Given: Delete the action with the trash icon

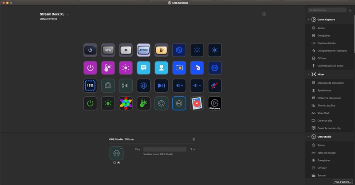Looking at the screenshot, I should (x=194, y=139).
